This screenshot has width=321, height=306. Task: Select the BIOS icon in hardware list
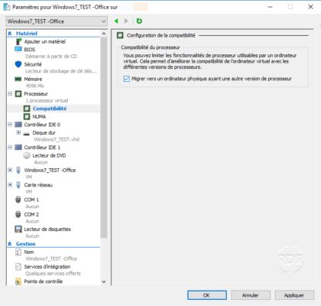click(x=18, y=49)
